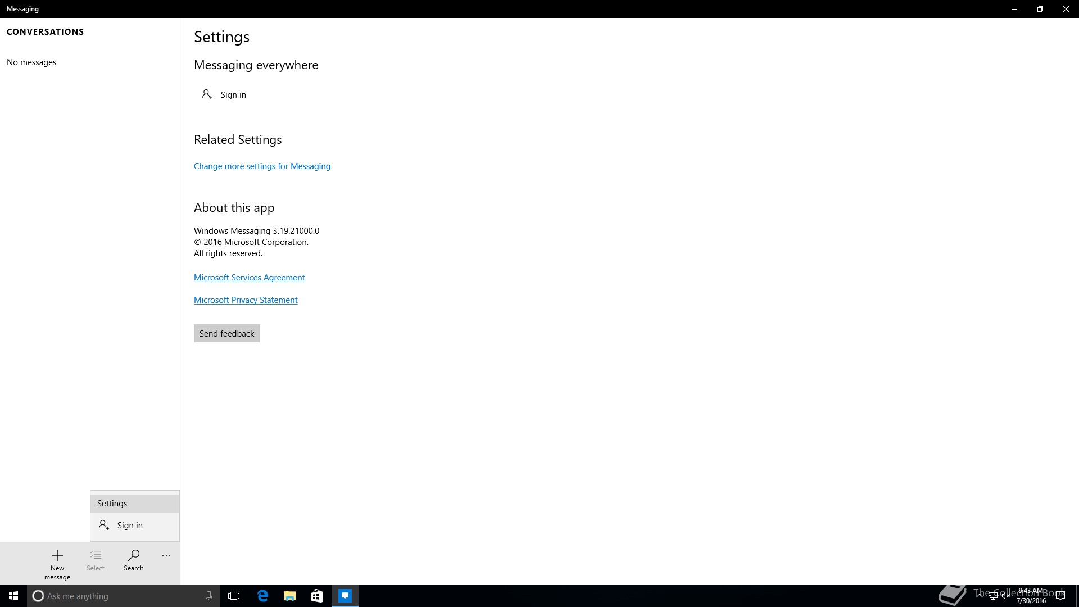Click the Cortana Ask me anything box
This screenshot has width=1079, height=607.
[x=123, y=596]
